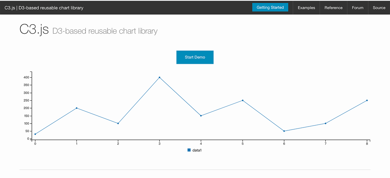
Task: Click y-axis label 400
Action: click(26, 78)
